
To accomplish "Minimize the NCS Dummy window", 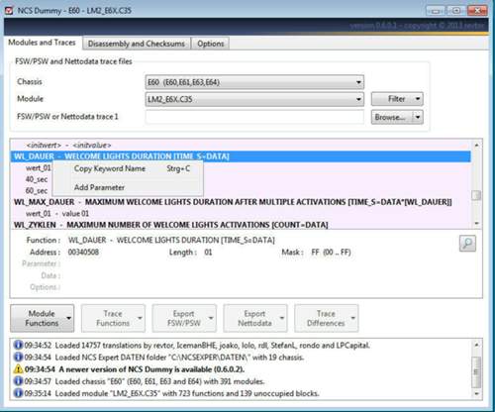I will 436,11.
